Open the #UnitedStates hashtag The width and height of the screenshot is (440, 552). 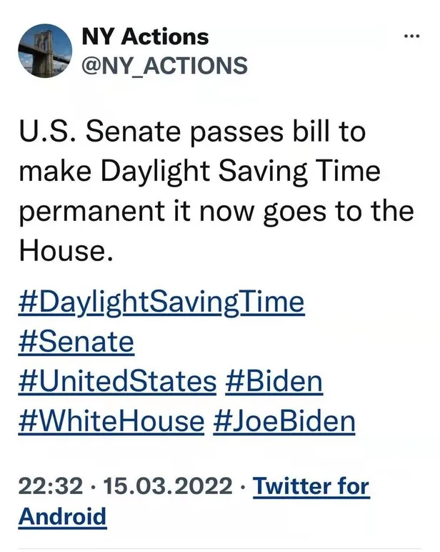[116, 381]
